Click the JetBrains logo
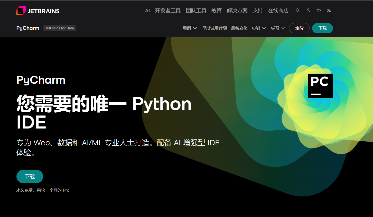The image size is (373, 217). (38, 11)
